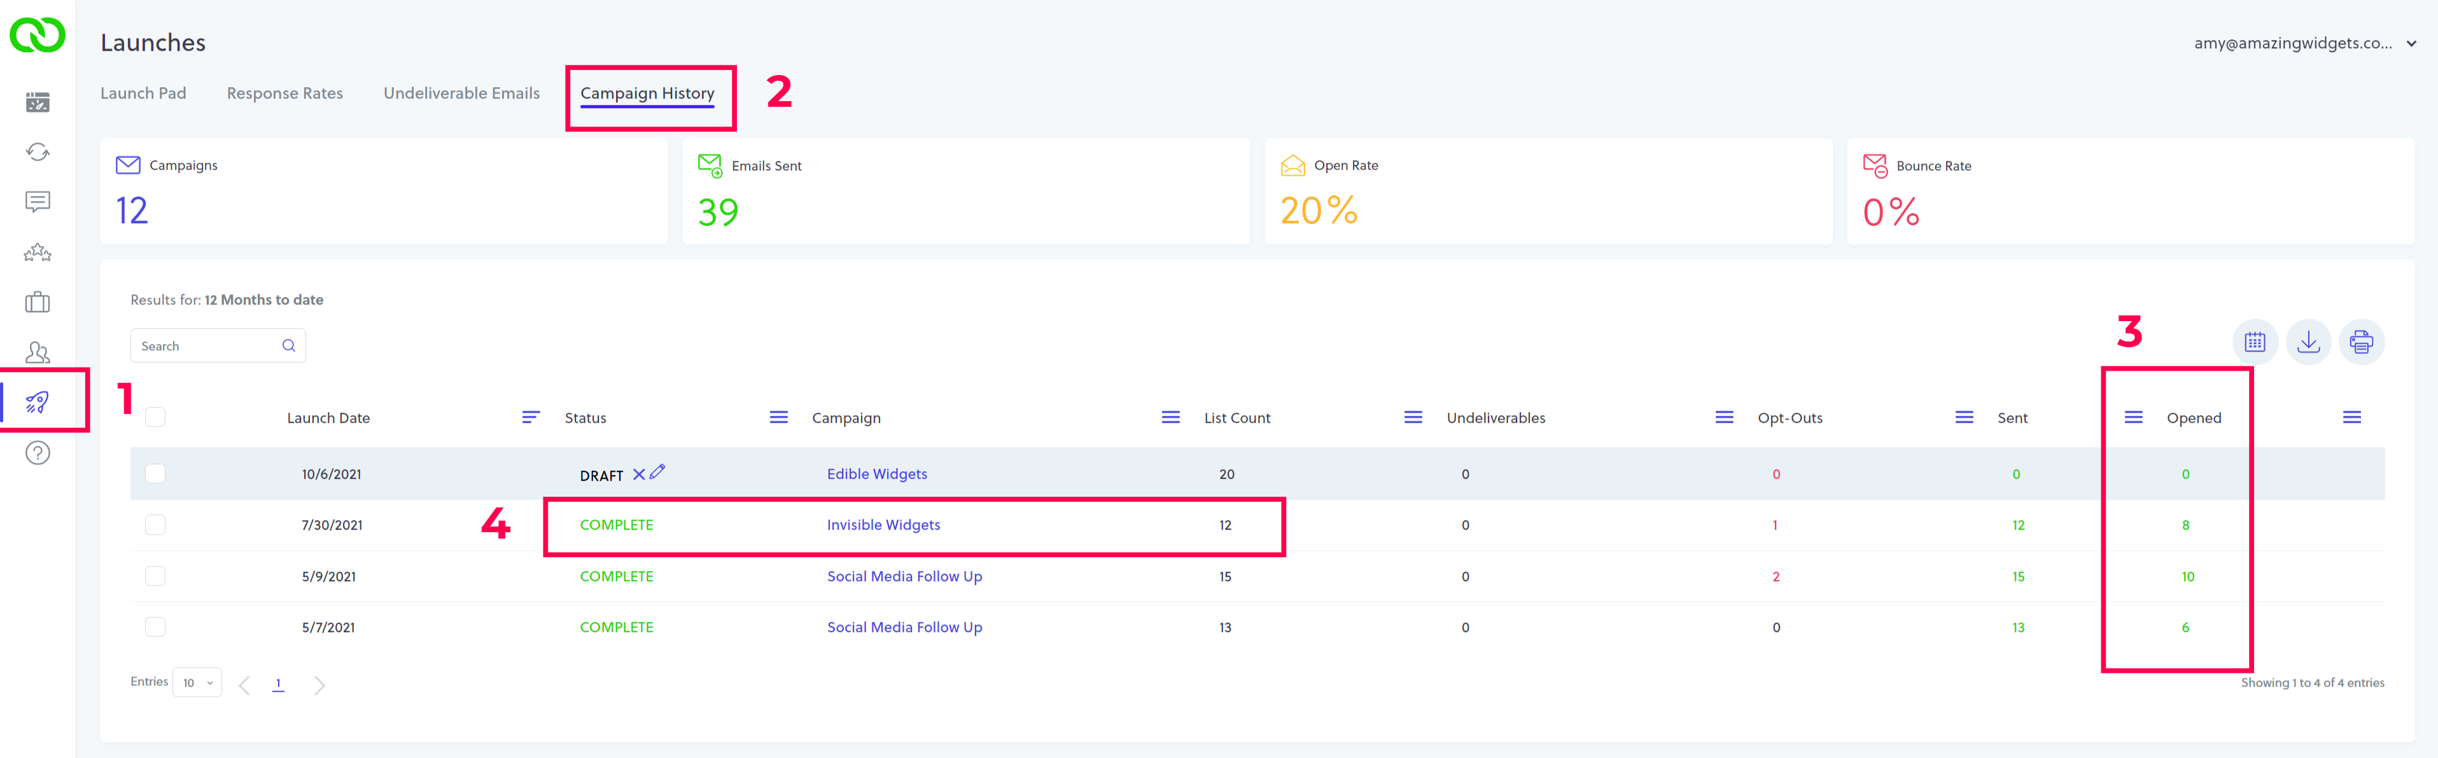
Task: Click the printer icon
Action: tap(2360, 342)
